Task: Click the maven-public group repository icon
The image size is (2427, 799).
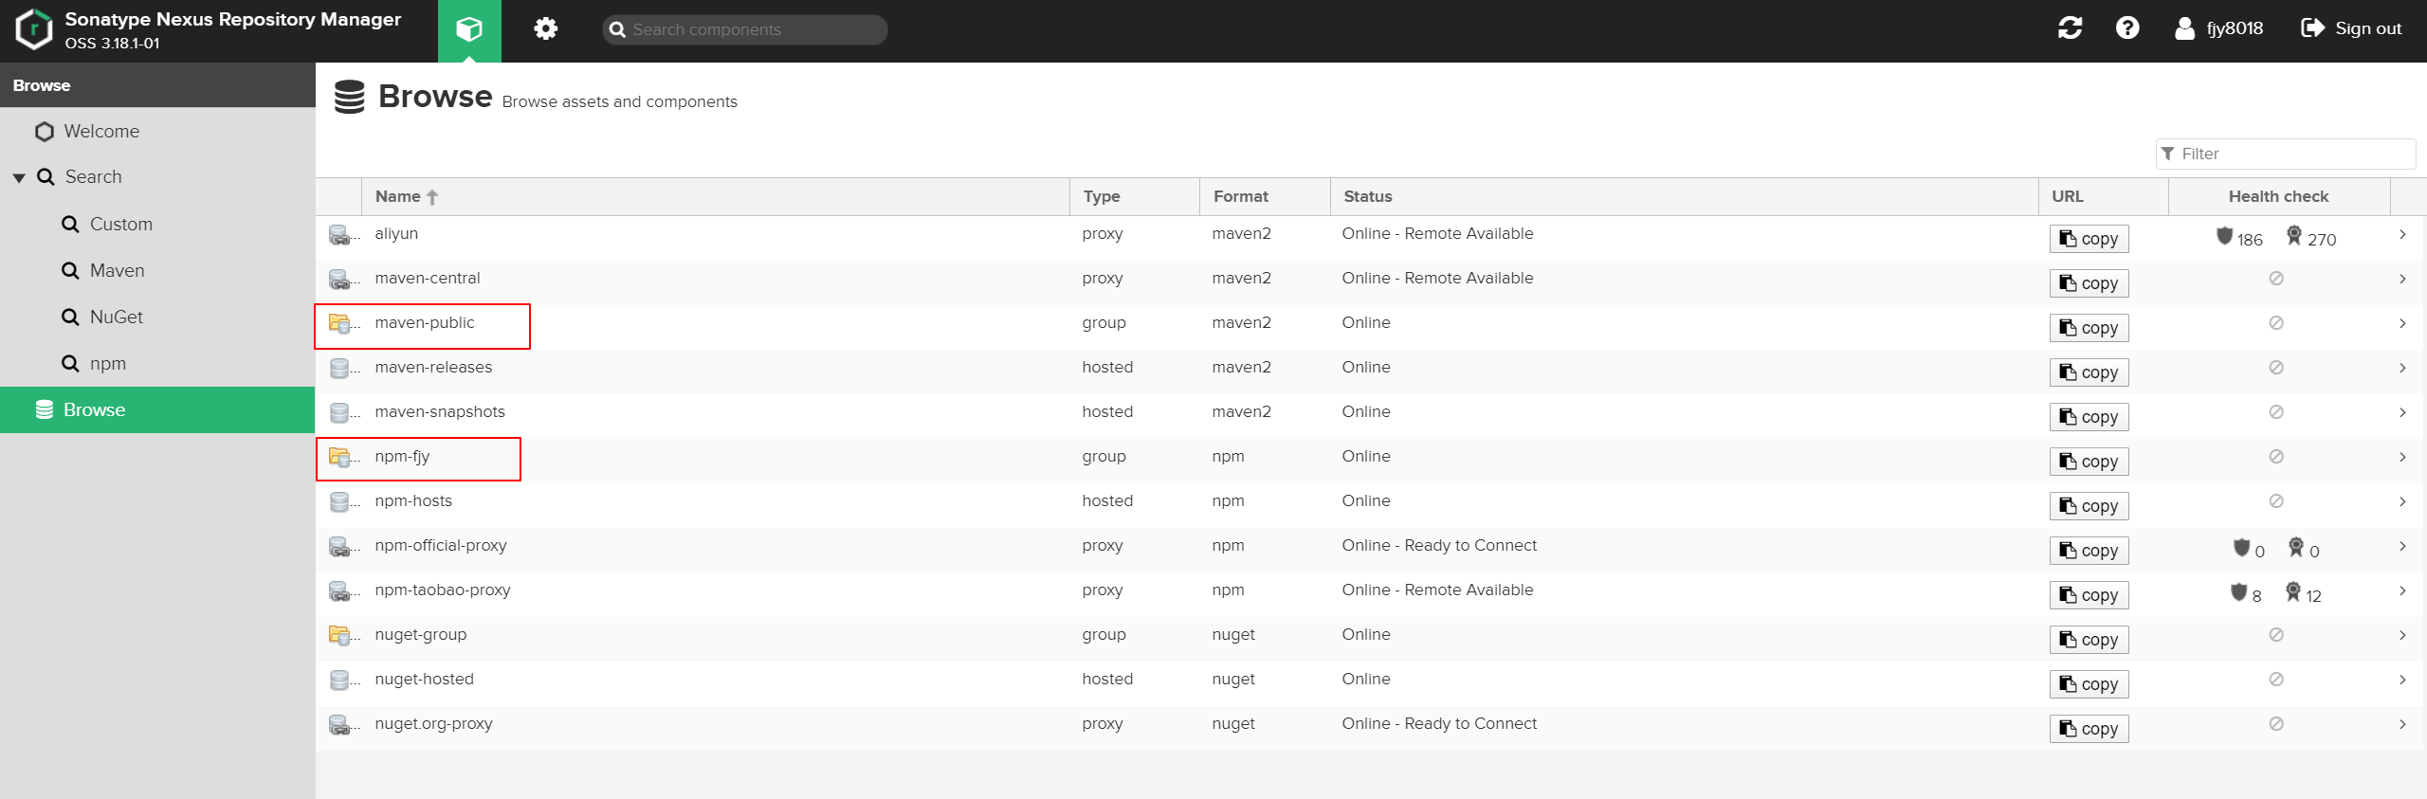Action: (x=339, y=323)
